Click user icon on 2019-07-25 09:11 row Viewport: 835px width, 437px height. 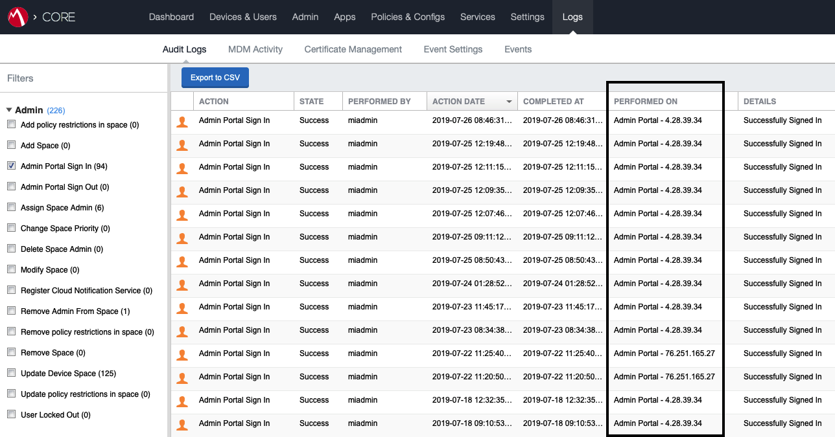[x=182, y=238]
